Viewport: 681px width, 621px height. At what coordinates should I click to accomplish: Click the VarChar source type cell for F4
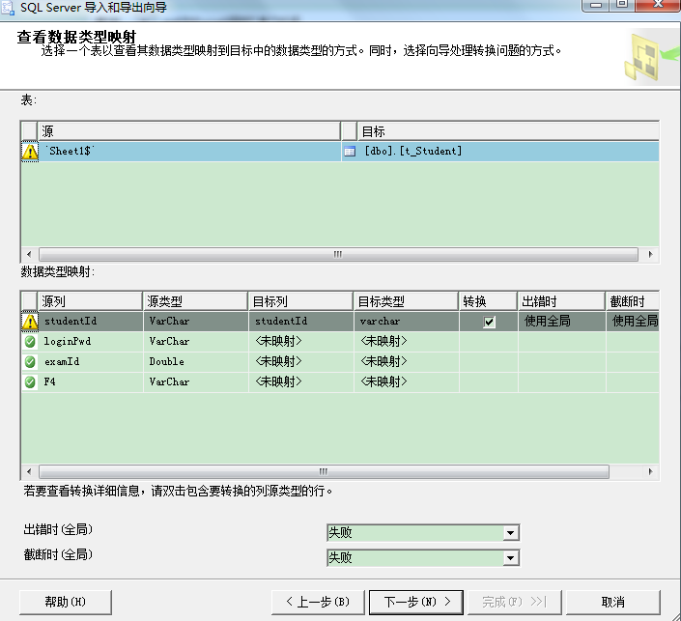(196, 382)
